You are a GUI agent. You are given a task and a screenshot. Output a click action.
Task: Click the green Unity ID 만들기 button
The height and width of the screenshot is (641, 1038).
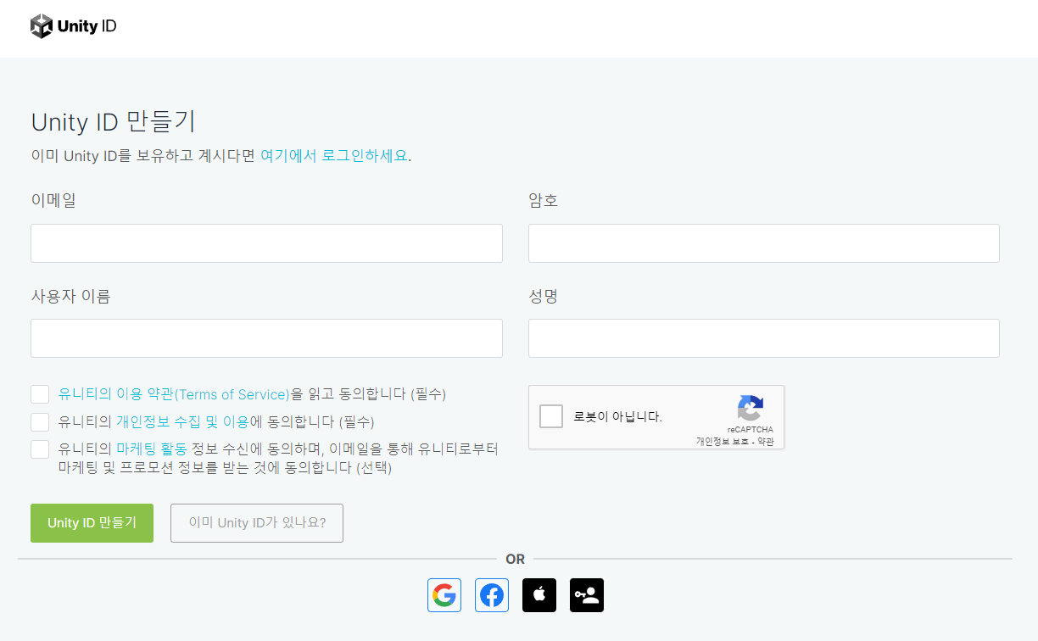(92, 523)
